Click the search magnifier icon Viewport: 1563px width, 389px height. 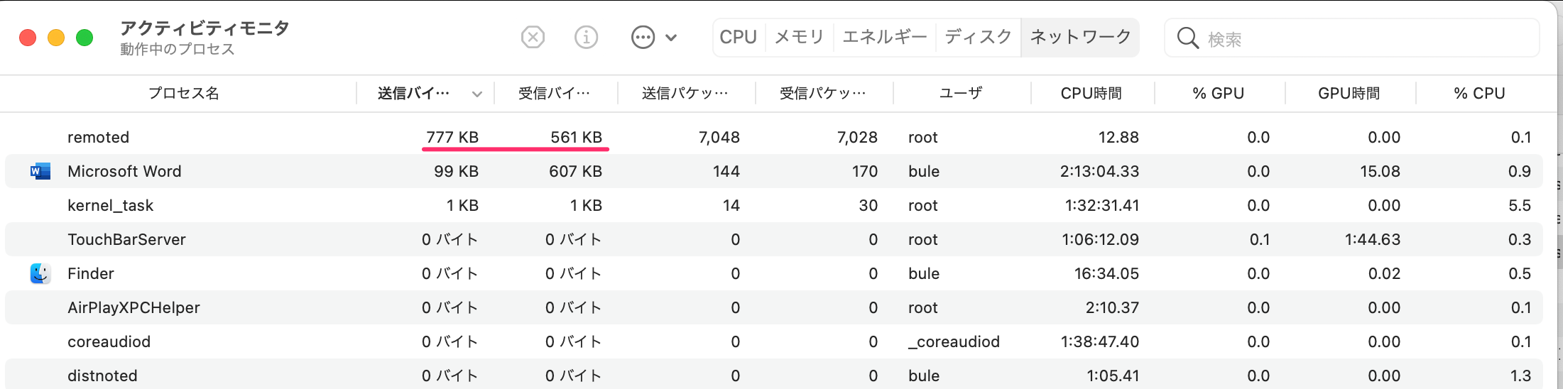click(x=1187, y=38)
